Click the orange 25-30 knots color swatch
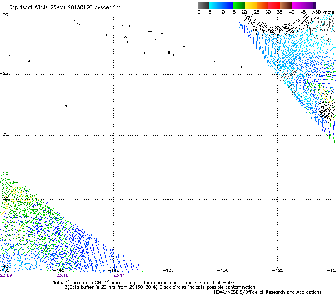 tap(262, 5)
